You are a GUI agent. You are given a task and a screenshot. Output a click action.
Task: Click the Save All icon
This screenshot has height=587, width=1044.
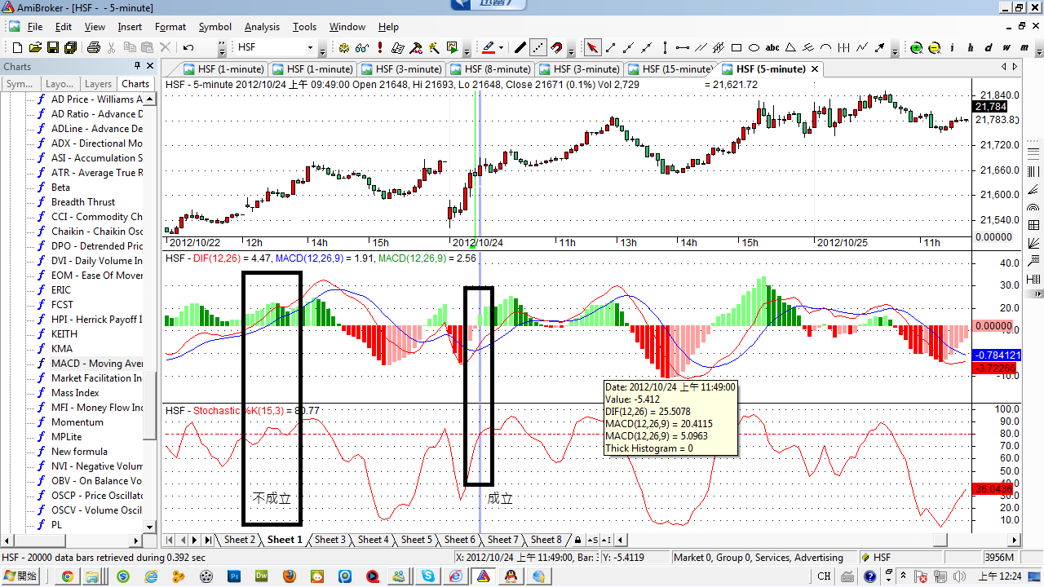click(x=70, y=47)
